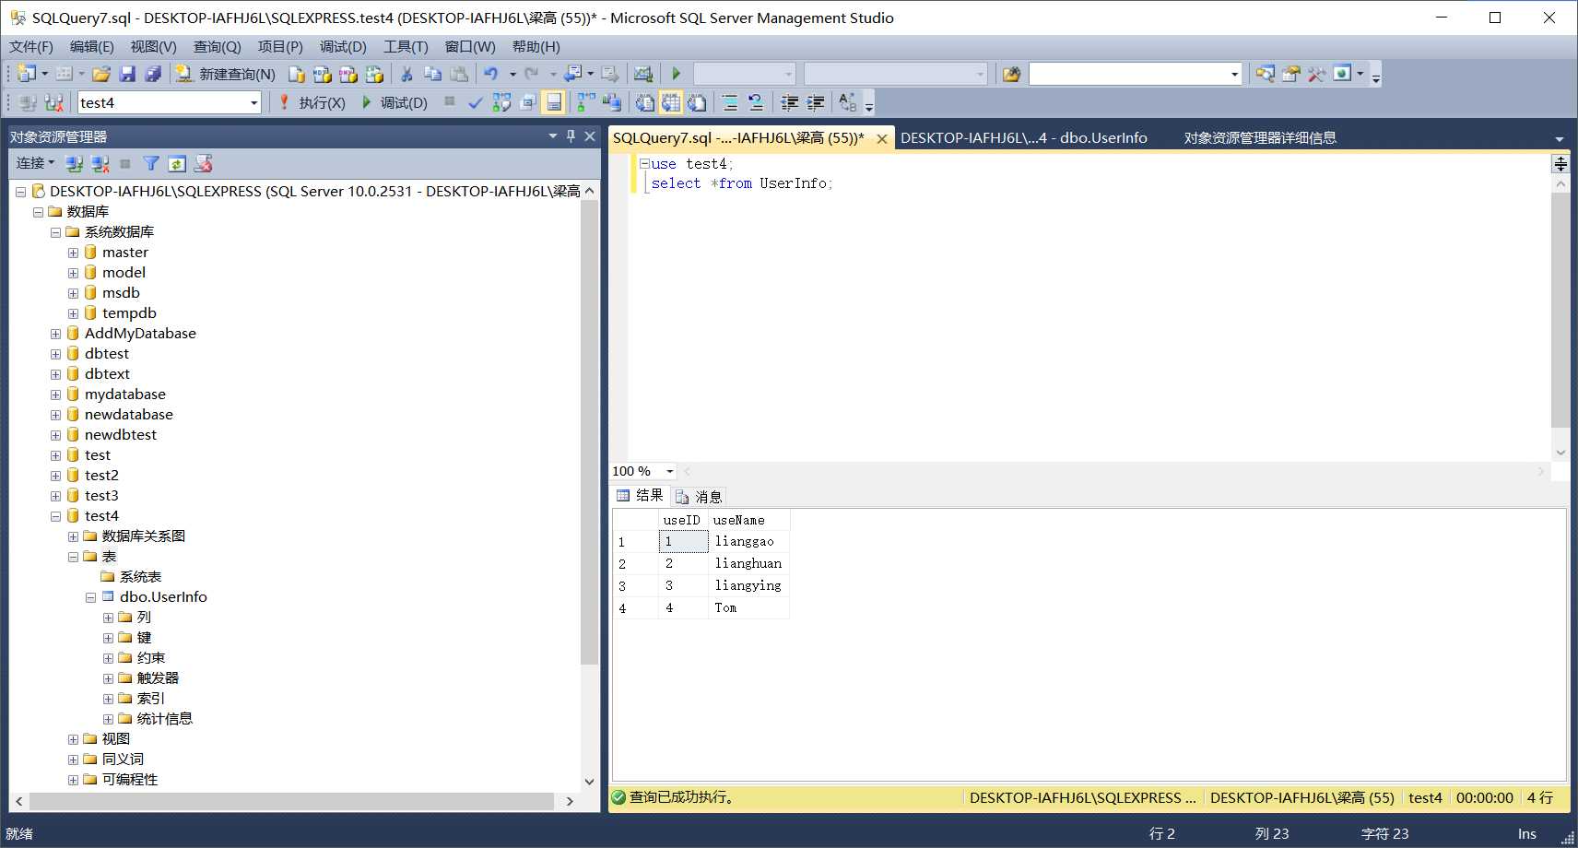The image size is (1578, 848).
Task: Expand the master database node
Action: pyautogui.click(x=73, y=253)
